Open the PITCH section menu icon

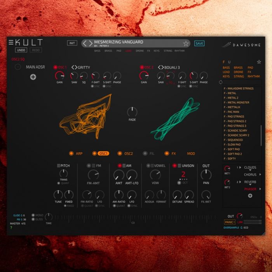click(58, 166)
